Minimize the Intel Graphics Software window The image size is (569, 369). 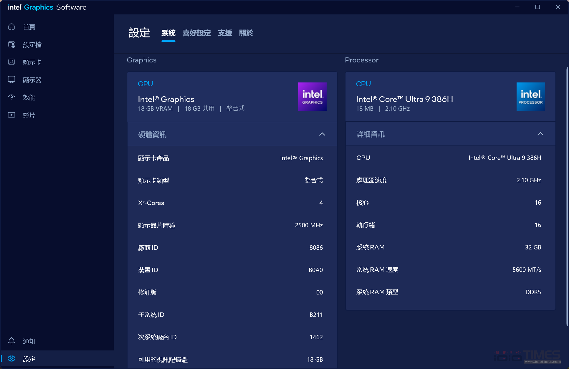pos(517,7)
